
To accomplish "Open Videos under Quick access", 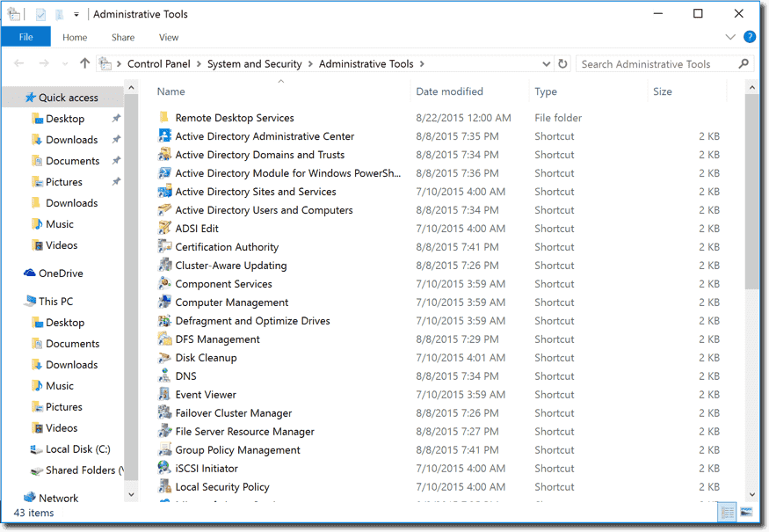I will 62,245.
